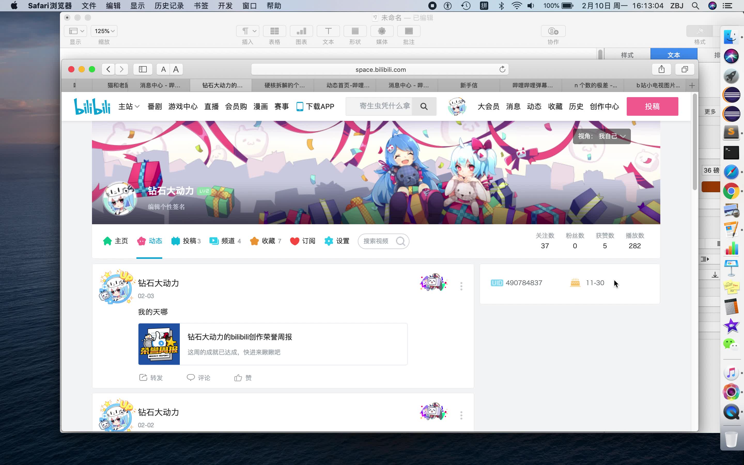Switch to the 硬核拆解的个... Safari tab
This screenshot has height=465, width=744.
tap(283, 85)
